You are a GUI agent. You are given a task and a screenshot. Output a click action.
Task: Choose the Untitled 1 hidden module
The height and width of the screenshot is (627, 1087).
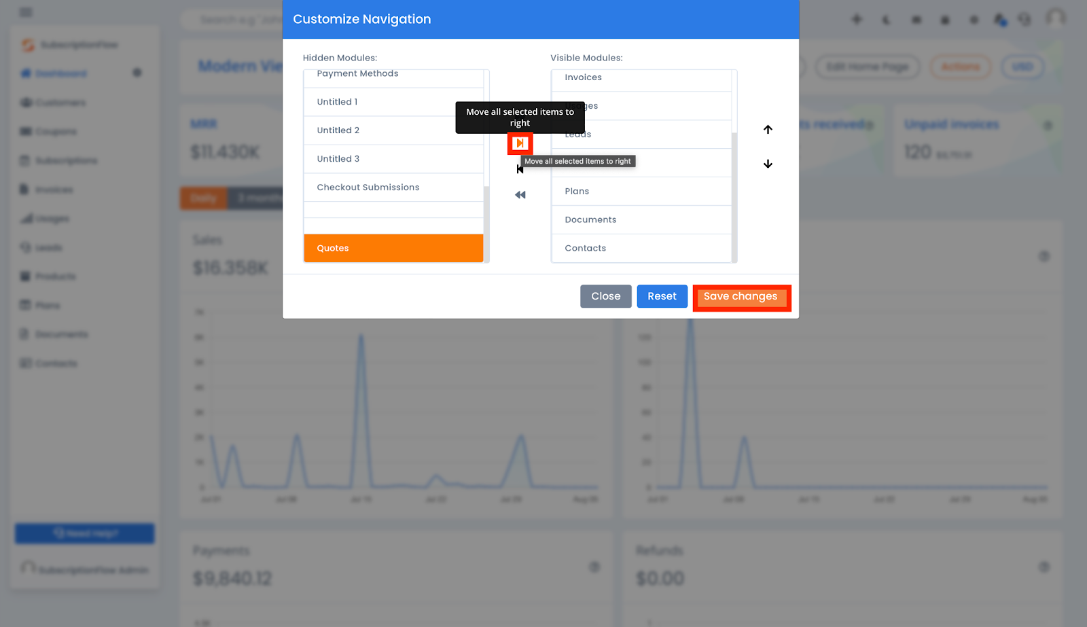coord(393,102)
